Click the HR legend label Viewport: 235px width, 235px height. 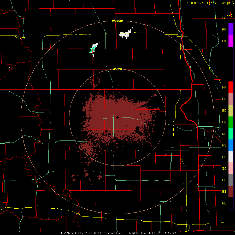coord(224,122)
